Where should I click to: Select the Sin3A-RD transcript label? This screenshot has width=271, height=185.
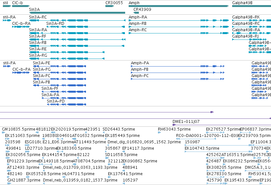pyautogui.click(x=55, y=24)
